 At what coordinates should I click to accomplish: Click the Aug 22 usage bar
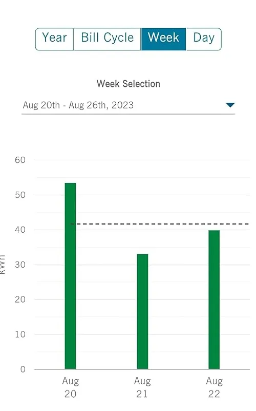[x=214, y=300]
